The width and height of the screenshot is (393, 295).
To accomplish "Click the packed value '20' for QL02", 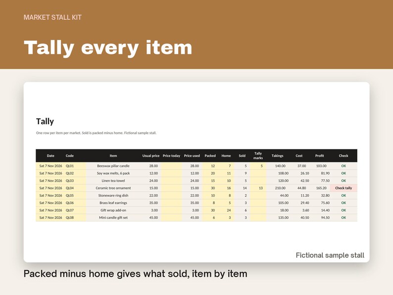I will [213, 173].
